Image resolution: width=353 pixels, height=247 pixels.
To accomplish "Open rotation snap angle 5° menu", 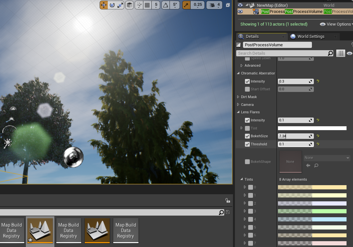I will (175, 5).
